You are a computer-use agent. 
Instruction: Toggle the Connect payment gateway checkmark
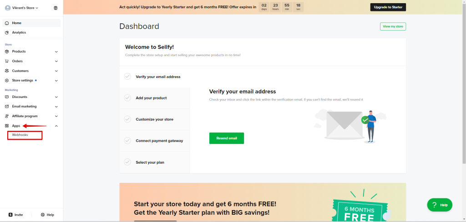click(x=127, y=140)
